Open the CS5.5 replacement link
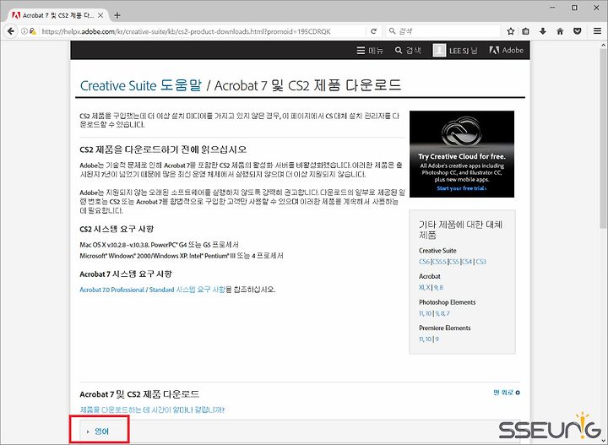 click(x=439, y=262)
